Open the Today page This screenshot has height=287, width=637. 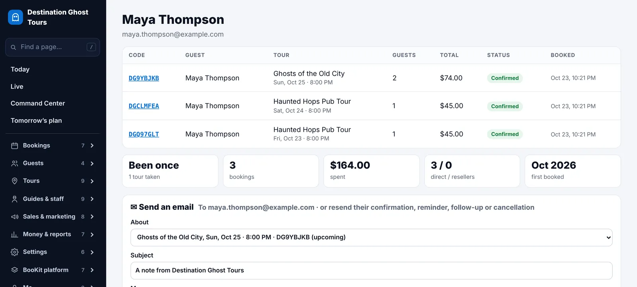point(20,69)
